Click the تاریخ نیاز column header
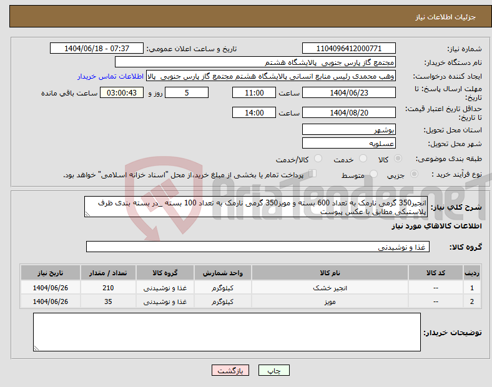Viewport: 492px width, 387px height. [50, 273]
